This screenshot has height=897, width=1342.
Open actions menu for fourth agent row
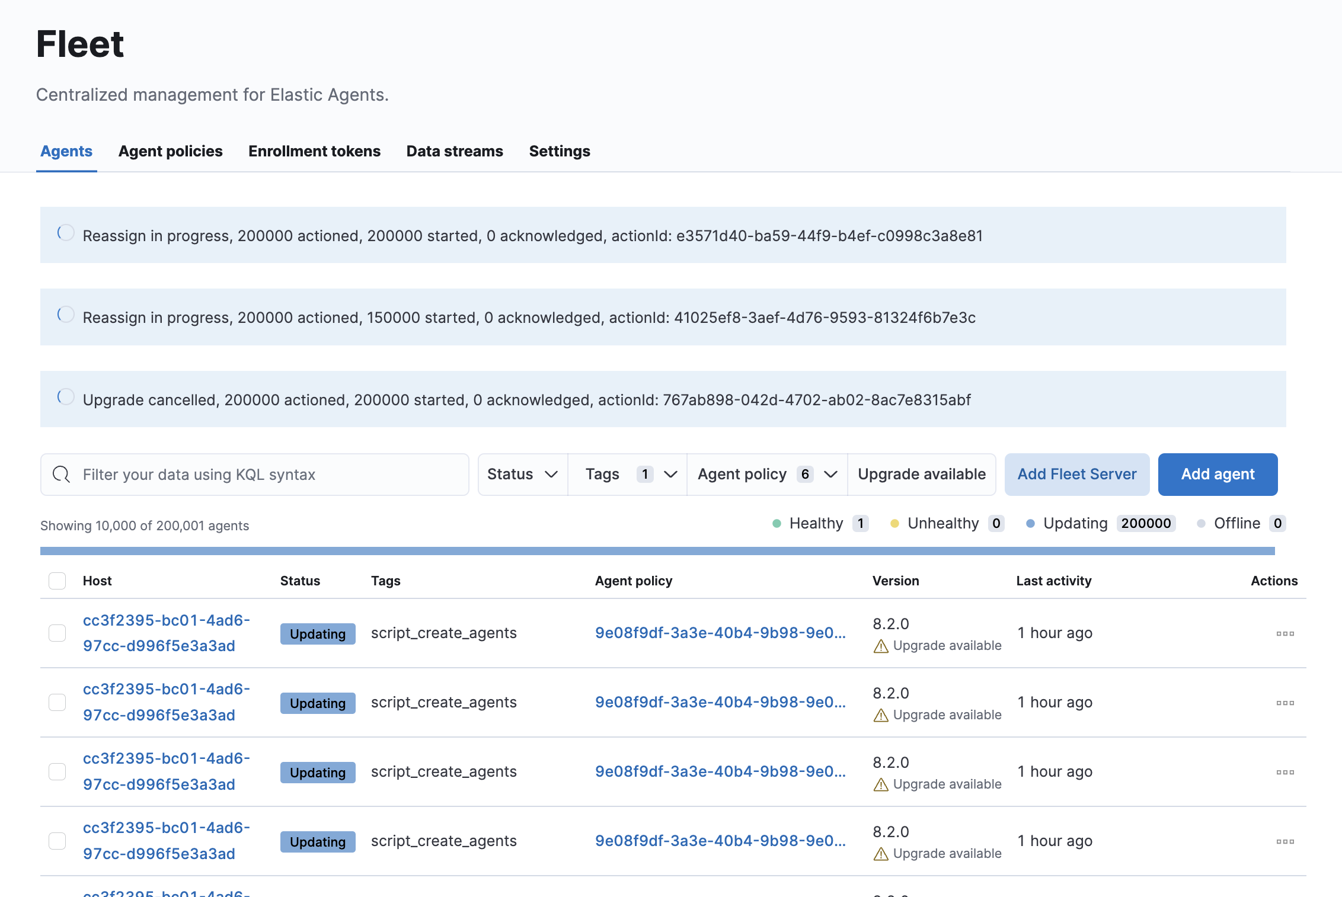click(1285, 841)
